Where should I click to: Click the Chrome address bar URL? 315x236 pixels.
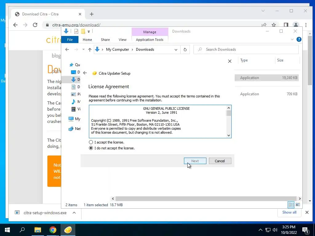click(76, 25)
